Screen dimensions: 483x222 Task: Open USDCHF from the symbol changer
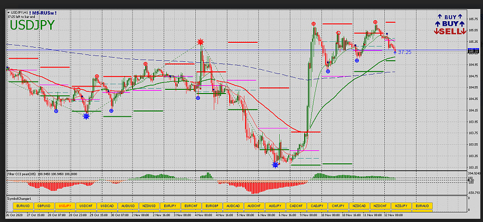86,206
